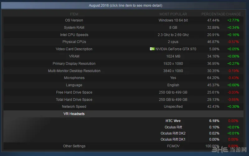The width and height of the screenshot is (249, 156).
Task: Click the 5.08% share value
Action: coord(214,49)
